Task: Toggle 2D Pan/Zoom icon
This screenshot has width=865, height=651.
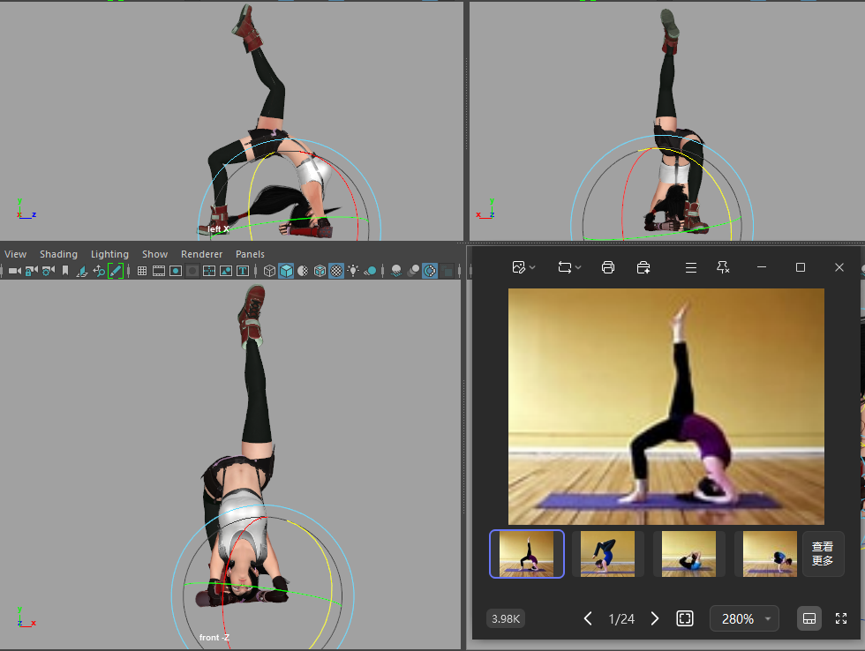Action: pos(99,271)
